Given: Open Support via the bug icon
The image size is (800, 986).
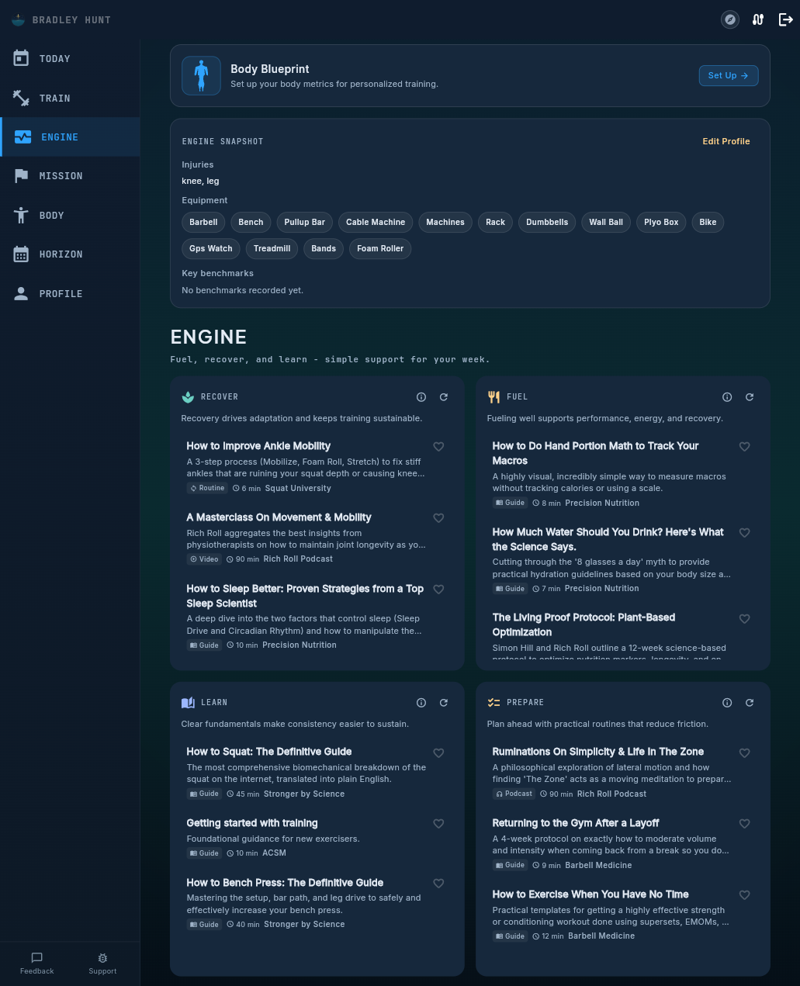Looking at the screenshot, I should point(102,963).
